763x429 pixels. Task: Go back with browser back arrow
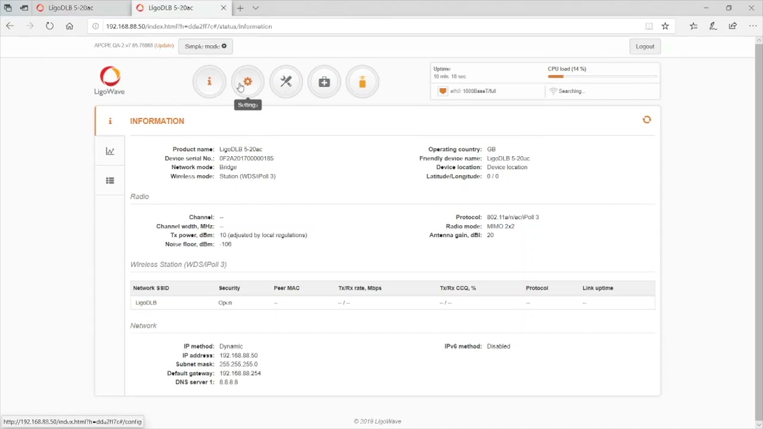10,26
